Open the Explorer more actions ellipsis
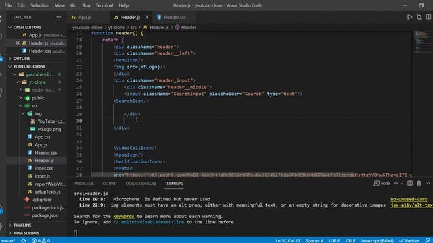The image size is (433, 243). [59, 17]
